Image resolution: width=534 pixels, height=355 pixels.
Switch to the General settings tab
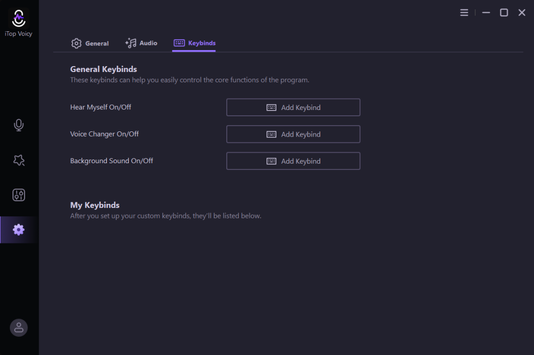pos(90,43)
